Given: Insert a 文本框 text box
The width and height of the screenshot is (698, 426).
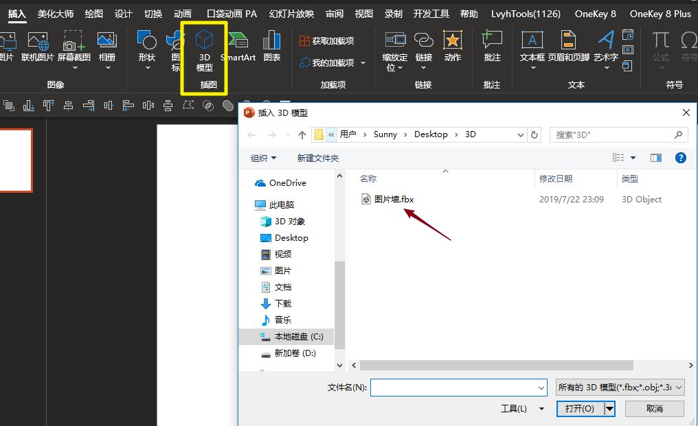Looking at the screenshot, I should [532, 50].
